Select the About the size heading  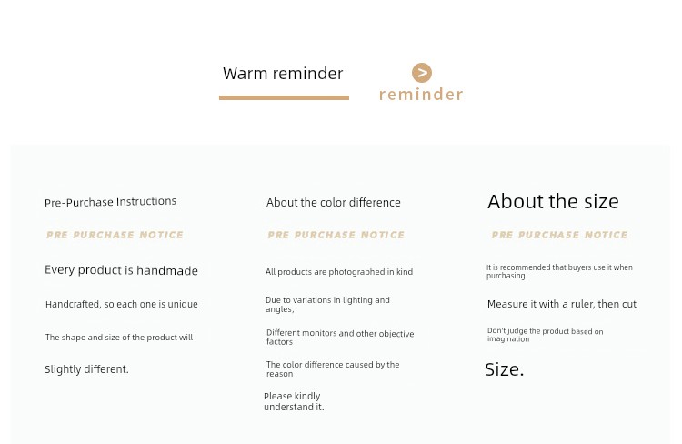point(553,202)
